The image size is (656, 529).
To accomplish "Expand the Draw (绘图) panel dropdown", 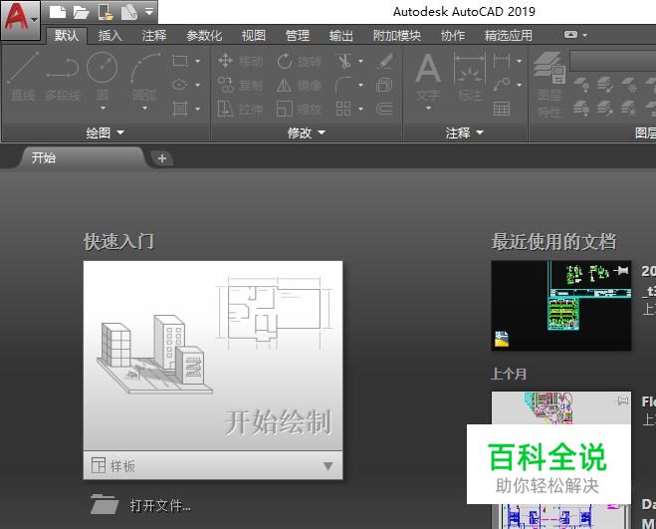I will [x=106, y=132].
